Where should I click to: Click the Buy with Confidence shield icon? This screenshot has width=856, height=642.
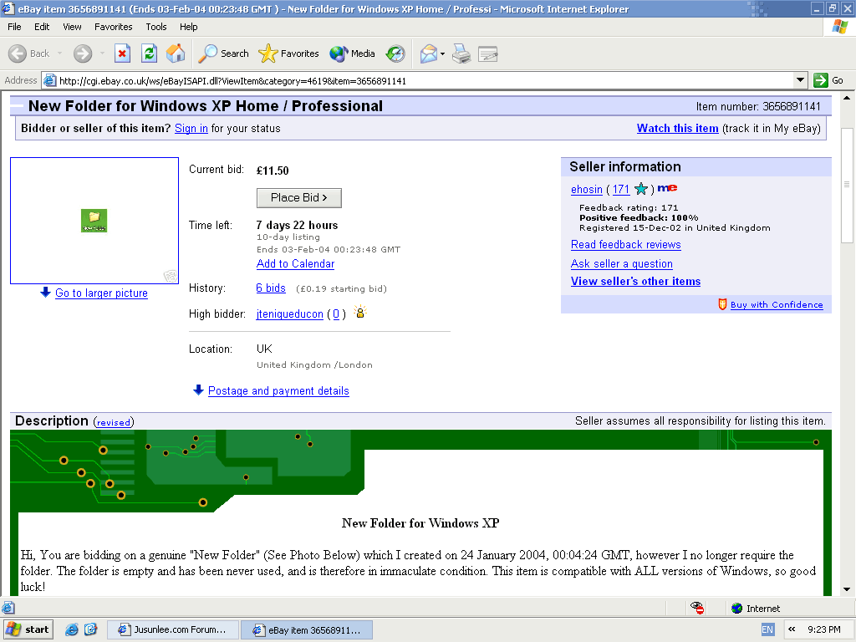point(723,304)
